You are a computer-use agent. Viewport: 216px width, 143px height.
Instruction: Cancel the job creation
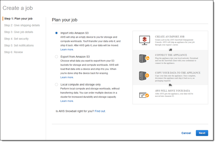pos(186,133)
